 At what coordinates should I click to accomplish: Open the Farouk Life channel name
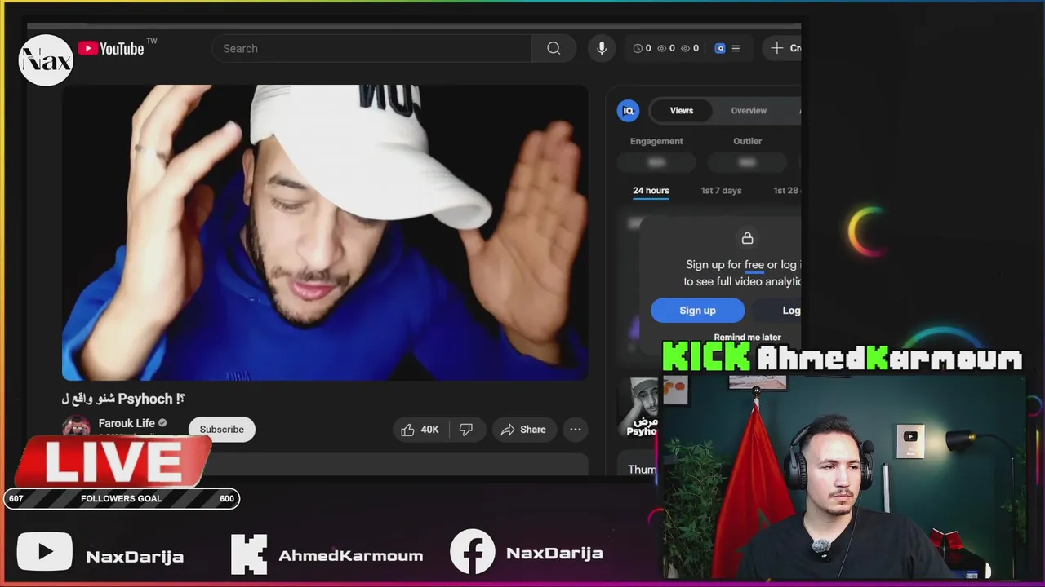(127, 423)
